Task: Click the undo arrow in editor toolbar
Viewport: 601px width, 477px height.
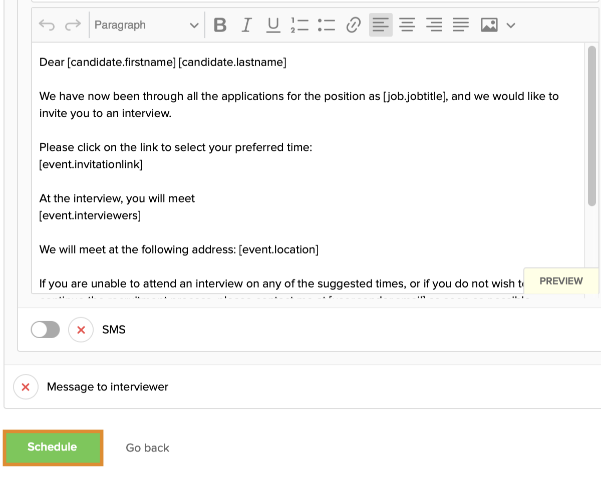Action: [x=47, y=25]
